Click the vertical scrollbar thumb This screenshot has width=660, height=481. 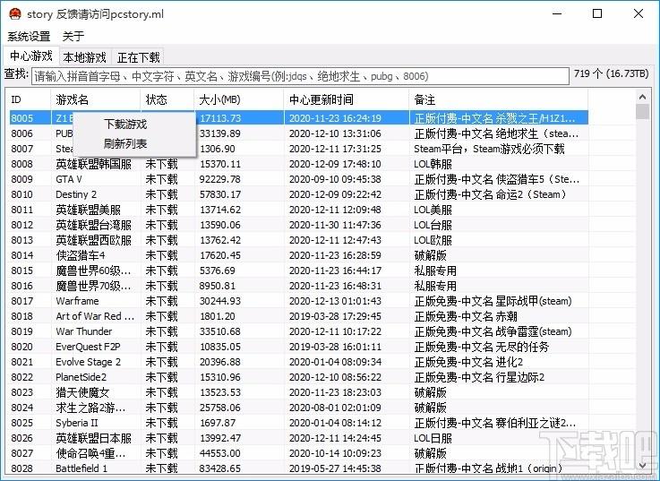point(642,112)
